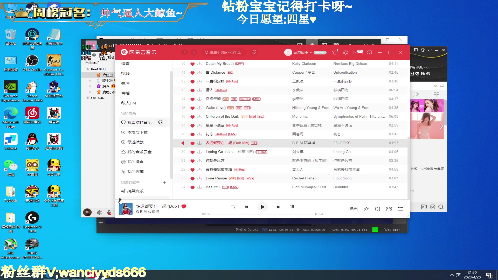Open 网易云音乐 desktop shortcut

(x=32, y=115)
